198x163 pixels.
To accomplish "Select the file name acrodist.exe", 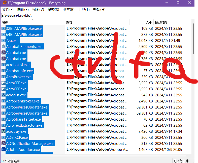I will click(16, 95).
